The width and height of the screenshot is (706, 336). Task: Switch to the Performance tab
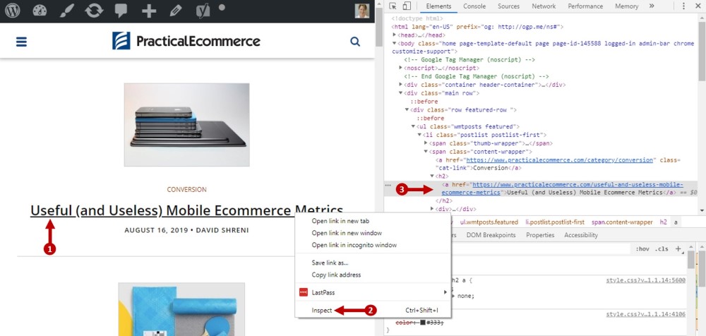pos(585,6)
